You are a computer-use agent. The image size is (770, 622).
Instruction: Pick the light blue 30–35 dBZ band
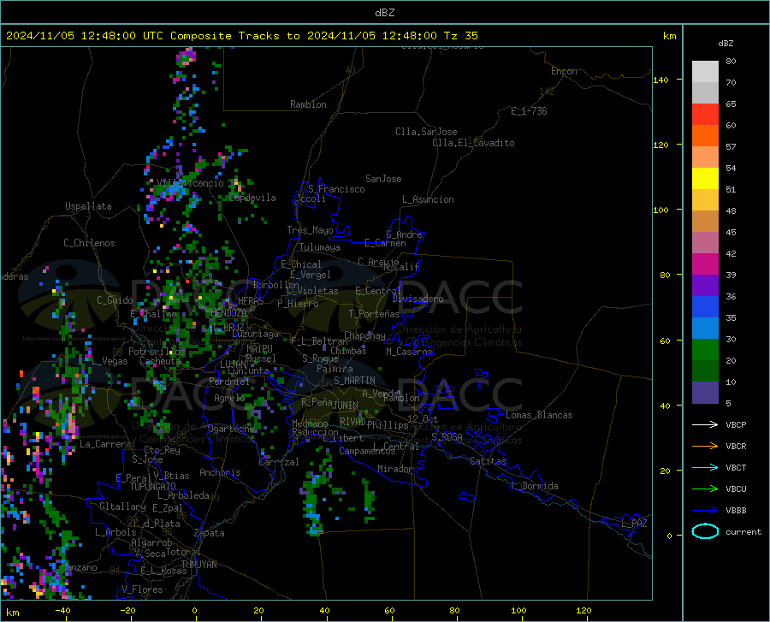pos(705,329)
